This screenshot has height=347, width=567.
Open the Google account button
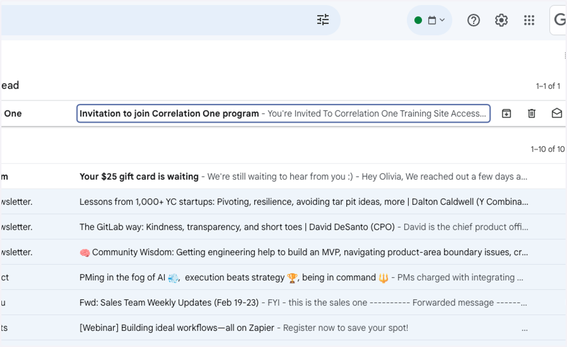tap(558, 20)
